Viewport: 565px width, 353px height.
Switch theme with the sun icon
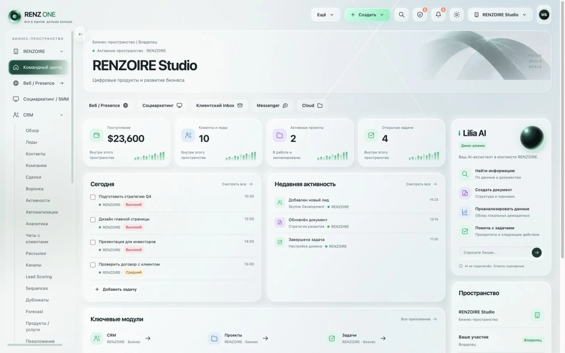457,15
